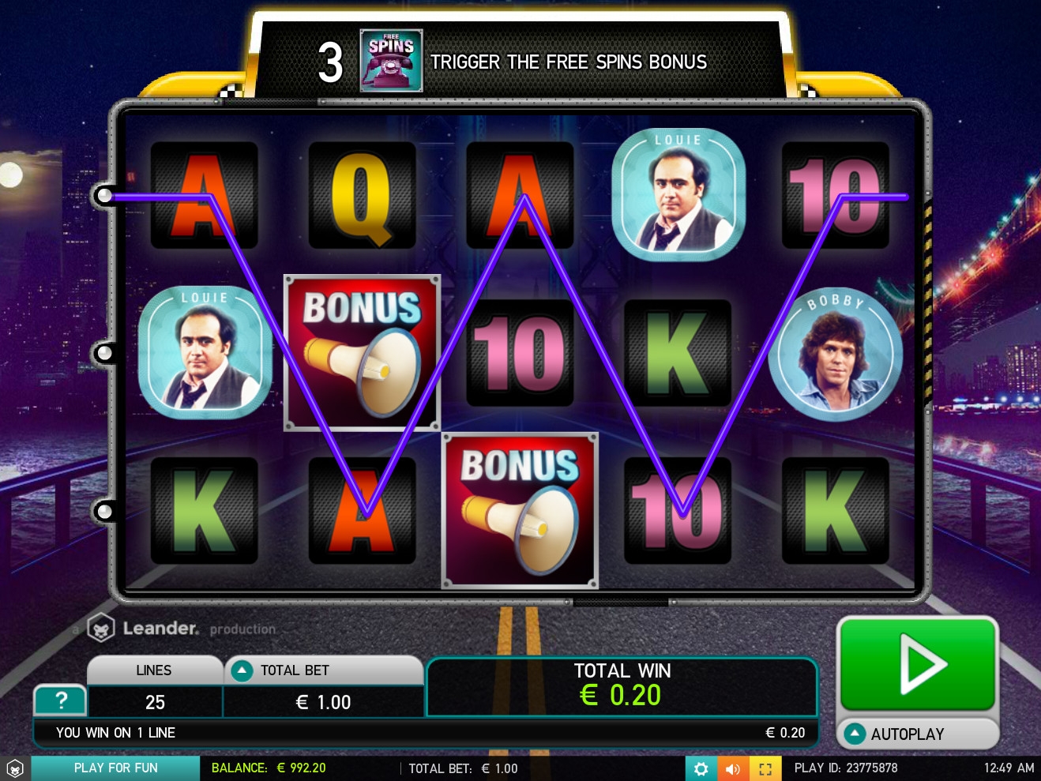Click the Play For Fun tab
This screenshot has height=781, width=1041.
point(115,768)
